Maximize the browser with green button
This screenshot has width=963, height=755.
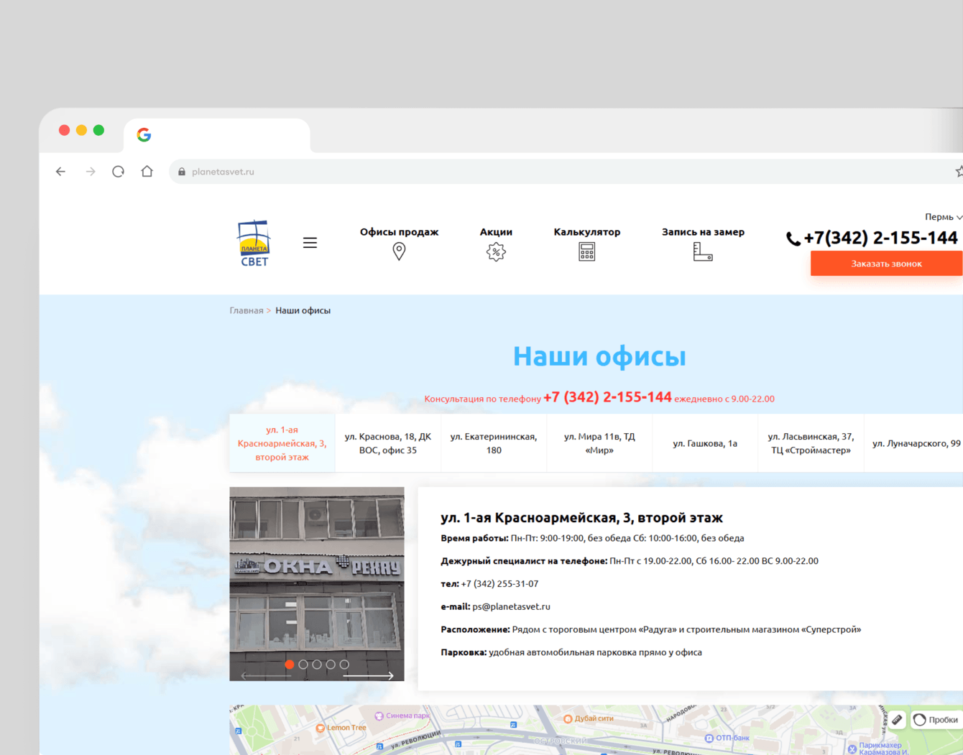98,130
